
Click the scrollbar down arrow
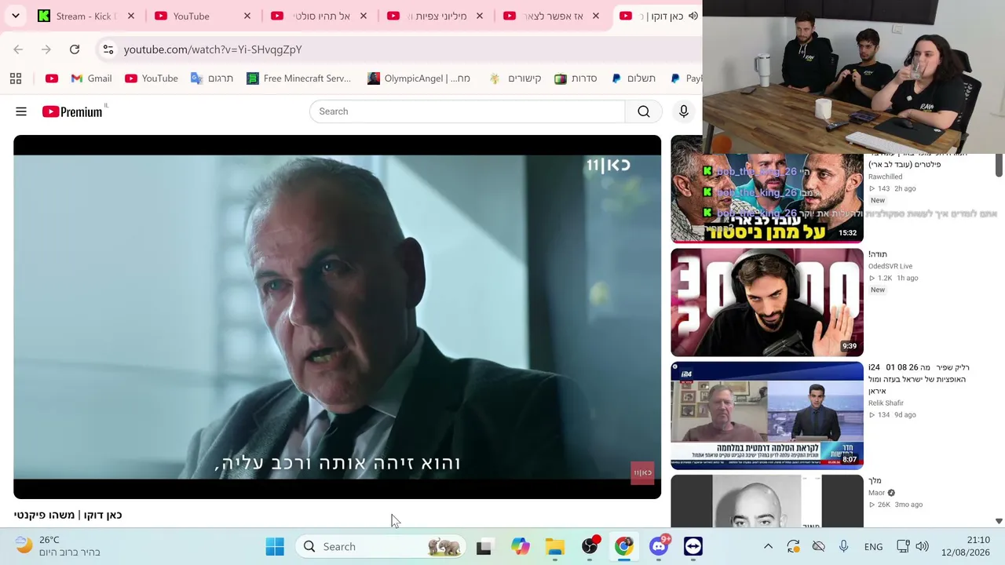(999, 521)
